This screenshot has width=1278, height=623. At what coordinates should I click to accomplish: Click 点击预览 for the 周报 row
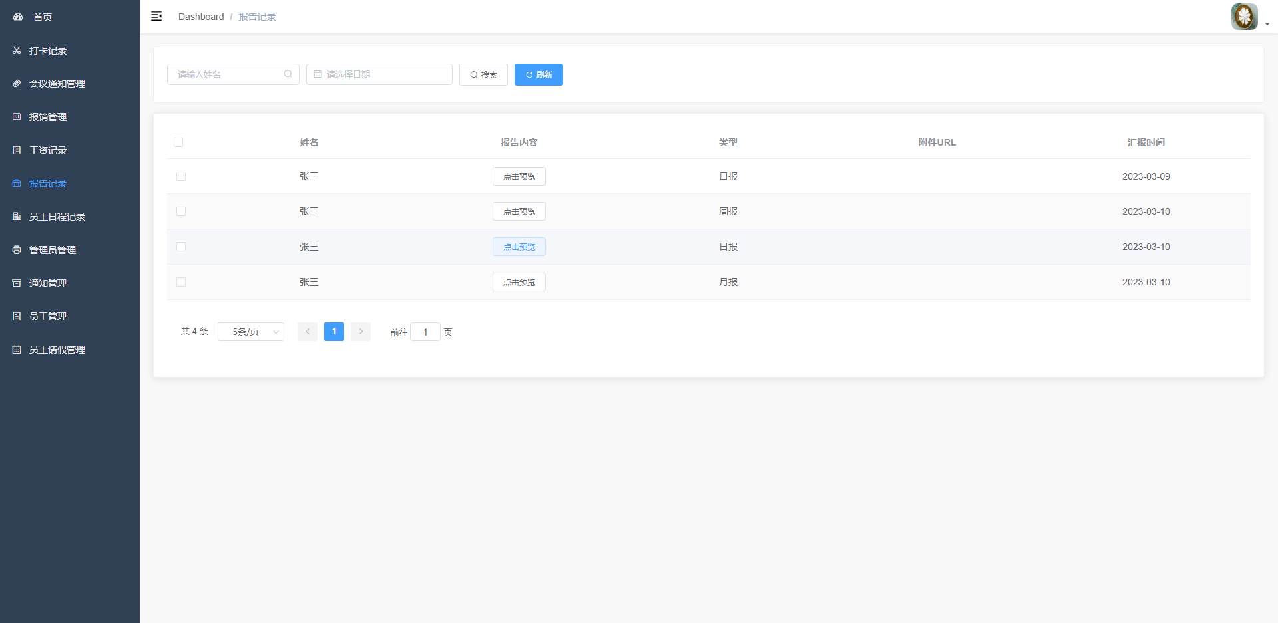tap(519, 211)
